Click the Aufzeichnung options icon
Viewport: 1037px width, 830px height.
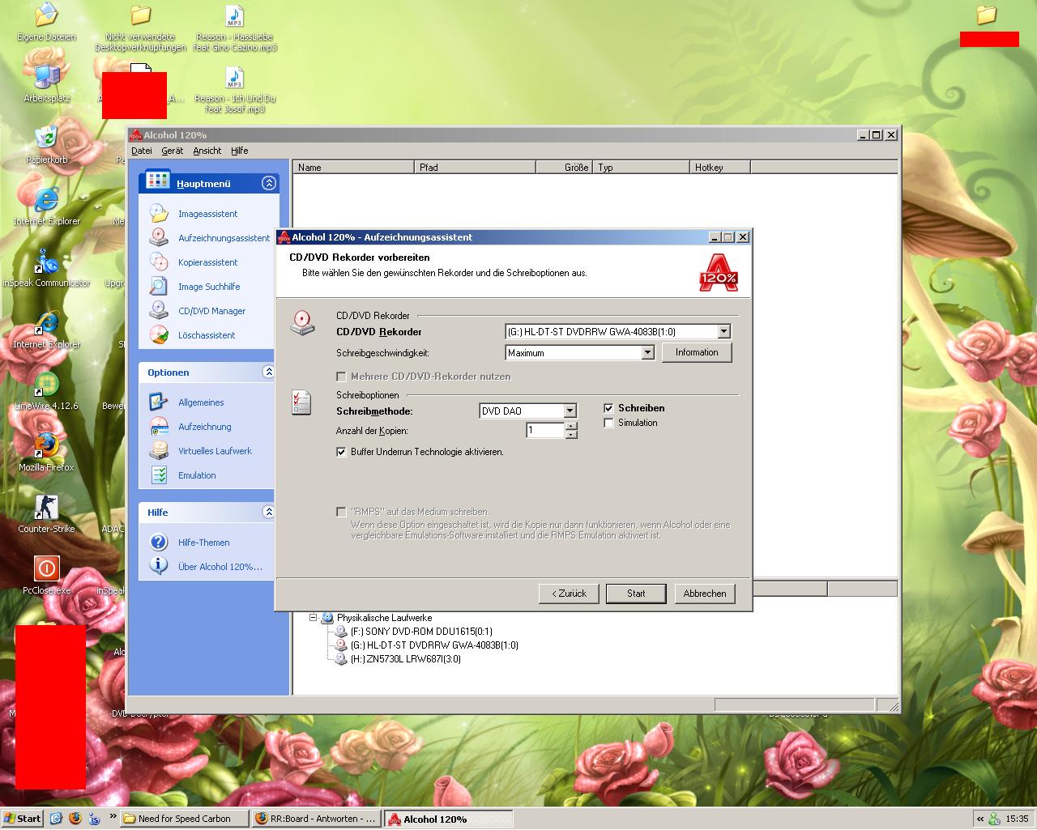coord(159,426)
